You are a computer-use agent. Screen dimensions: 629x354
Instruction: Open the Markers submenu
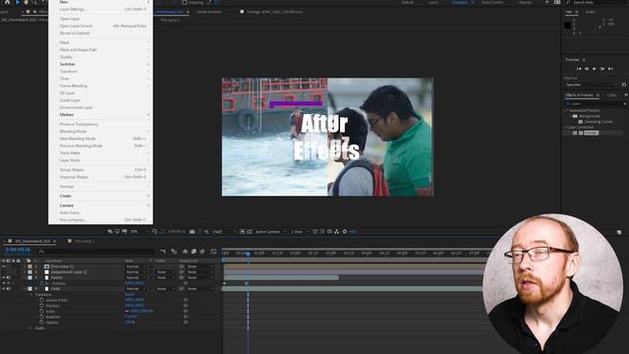point(100,115)
